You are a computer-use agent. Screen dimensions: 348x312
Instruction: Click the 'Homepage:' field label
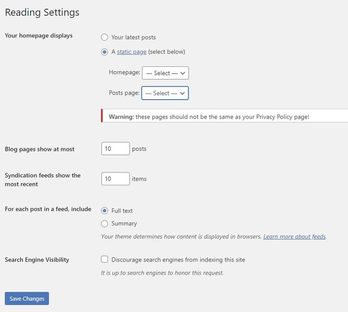click(125, 72)
